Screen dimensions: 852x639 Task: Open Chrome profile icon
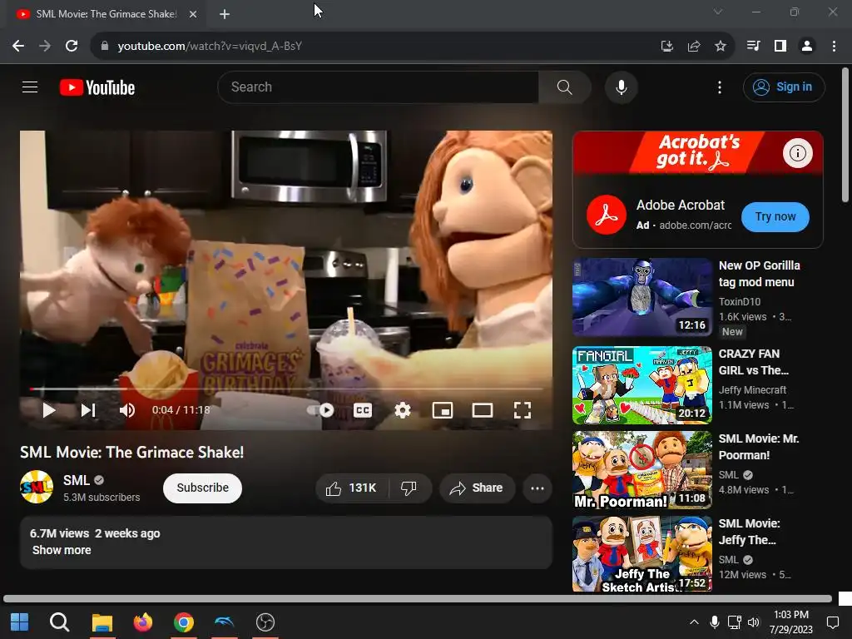[x=807, y=47]
